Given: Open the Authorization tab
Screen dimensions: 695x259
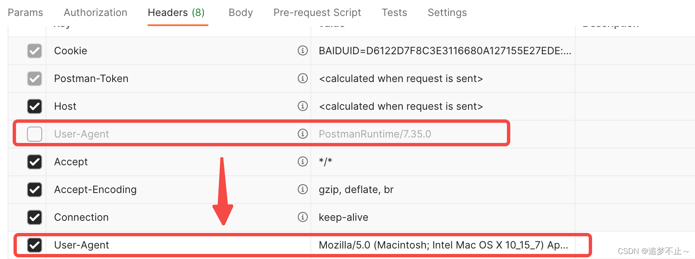Looking at the screenshot, I should tap(95, 13).
